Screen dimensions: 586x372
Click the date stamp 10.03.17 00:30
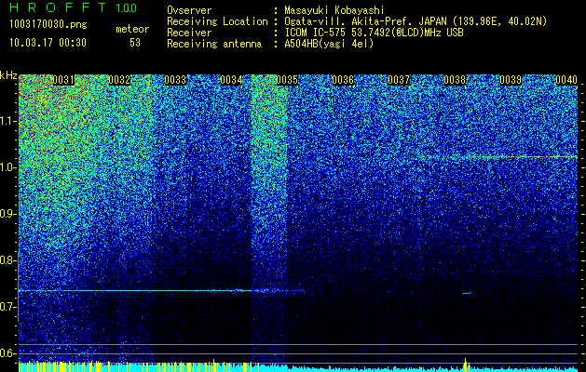[48, 43]
